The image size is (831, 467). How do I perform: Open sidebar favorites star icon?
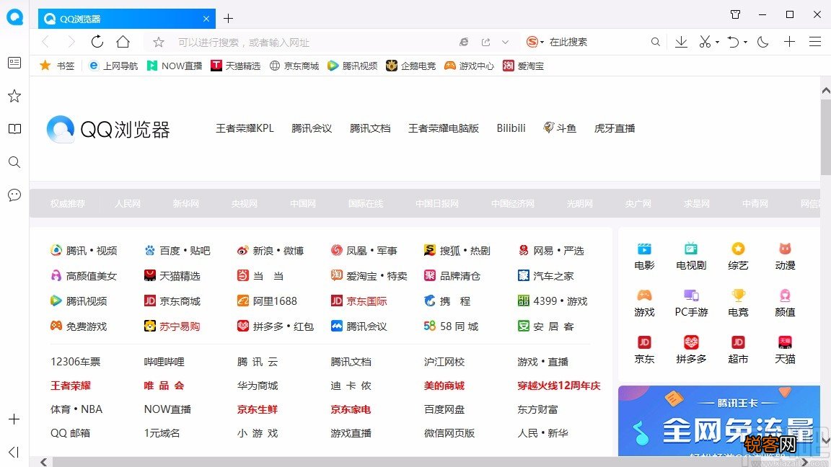point(14,96)
